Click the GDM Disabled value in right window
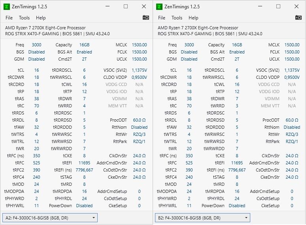 click(x=189, y=59)
